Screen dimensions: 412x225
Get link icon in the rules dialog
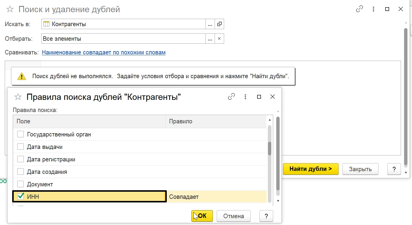pos(231,97)
